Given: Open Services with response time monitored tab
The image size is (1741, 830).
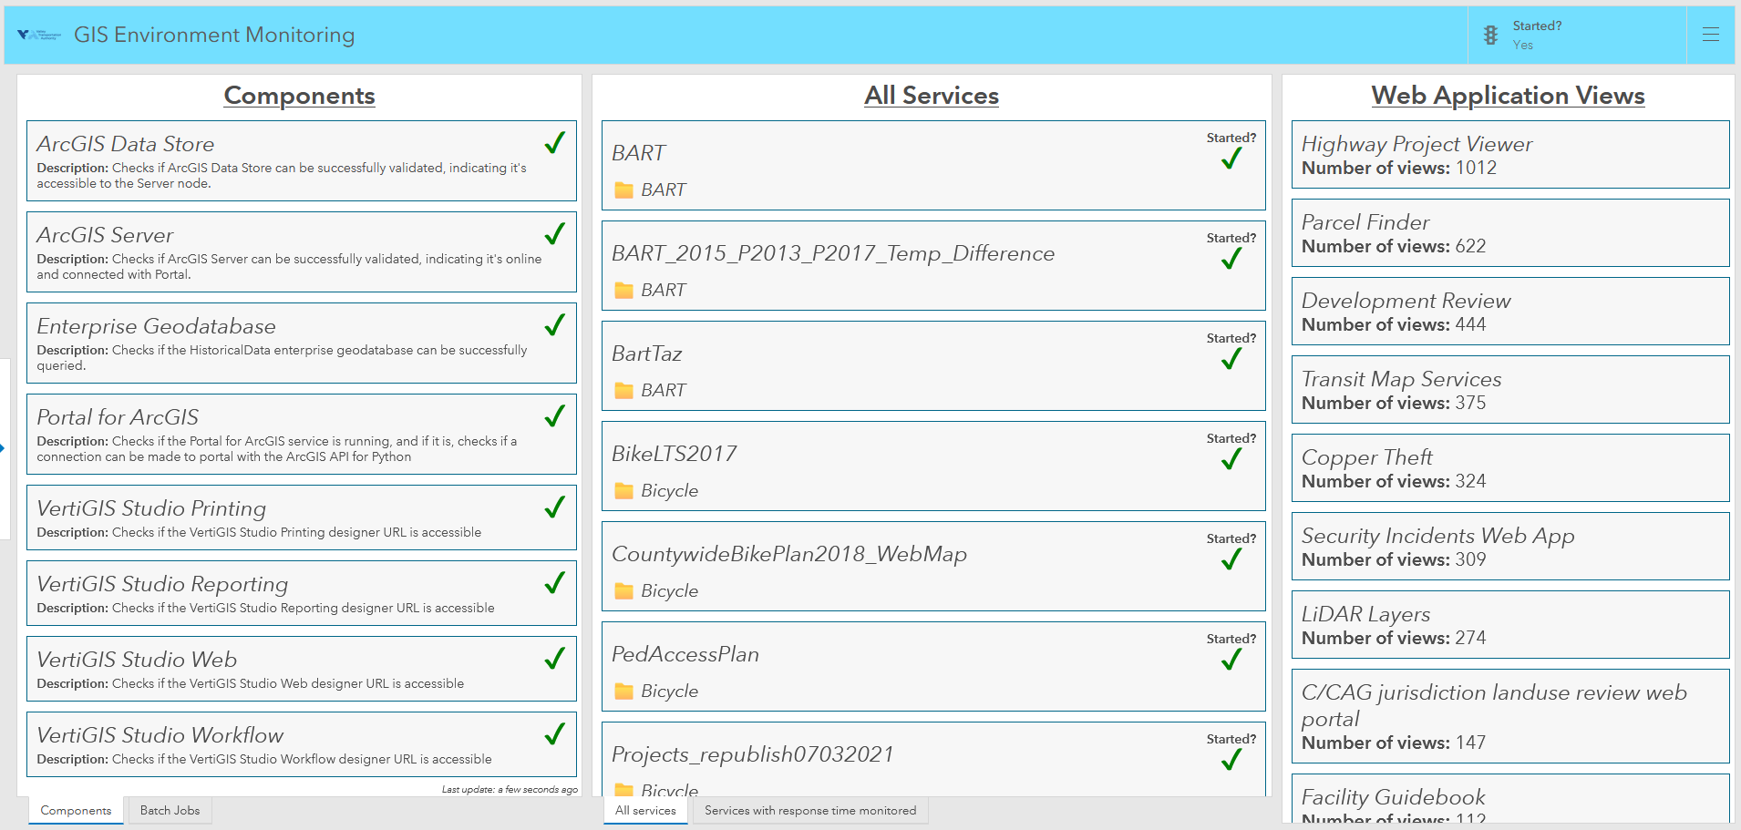Looking at the screenshot, I should 809,810.
